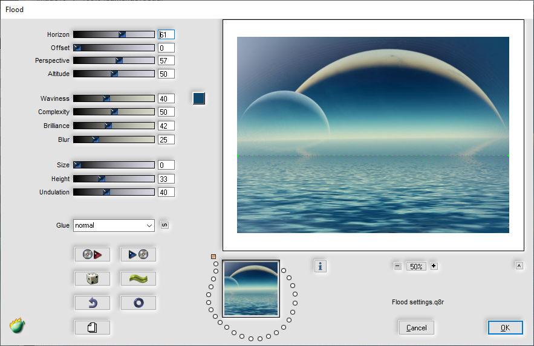The image size is (534, 346).
Task: Click the water color swatch
Action: coord(199,98)
